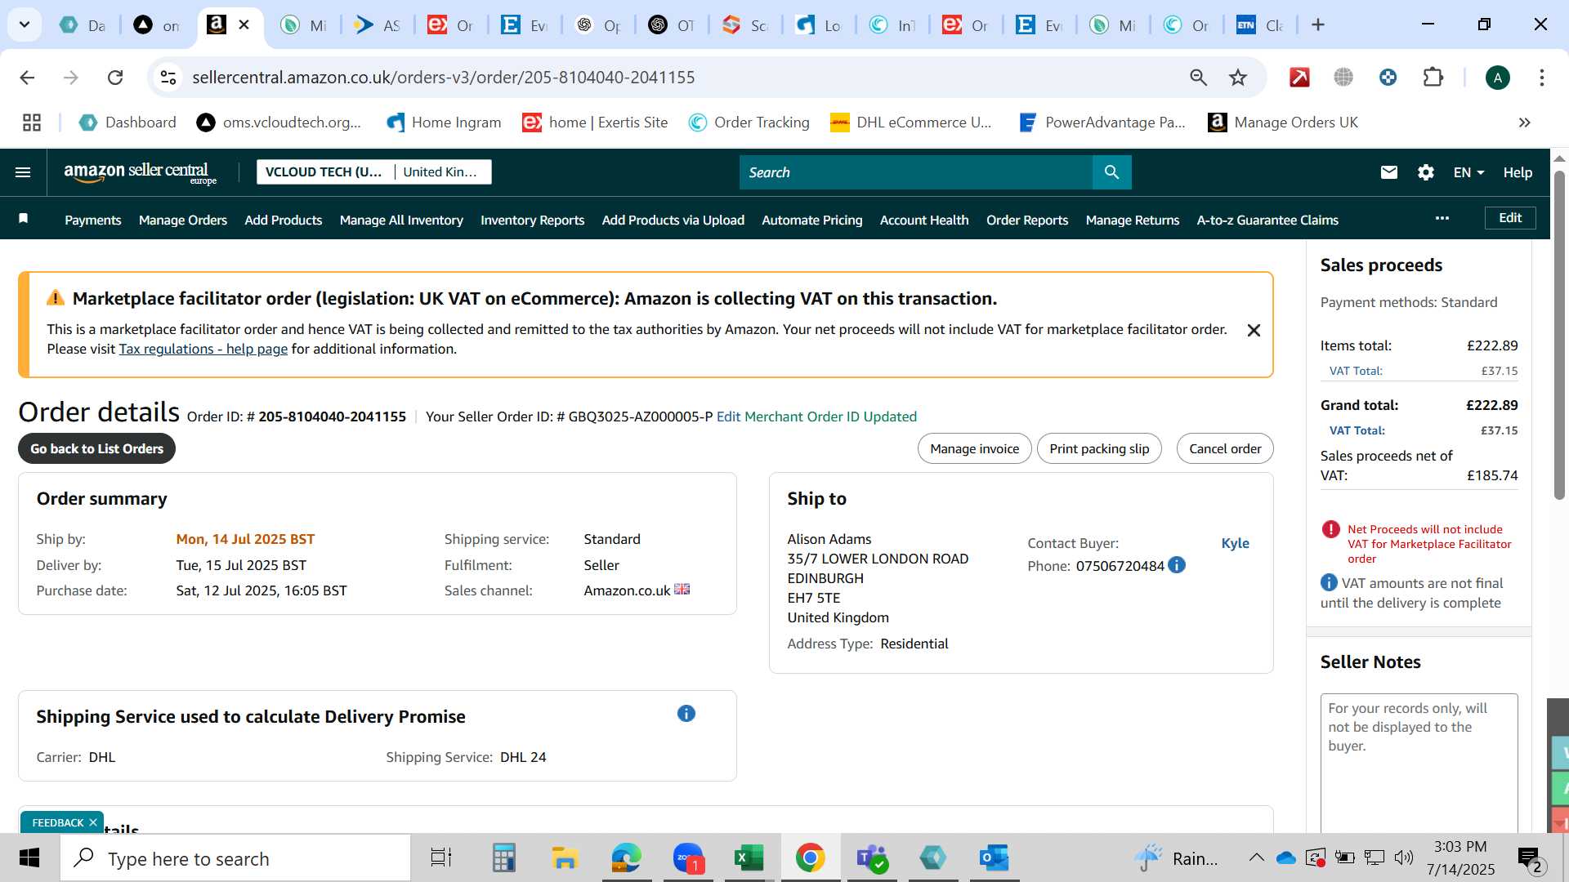Close the active Amazon tab
Viewport: 1569px width, 882px height.
tap(244, 25)
